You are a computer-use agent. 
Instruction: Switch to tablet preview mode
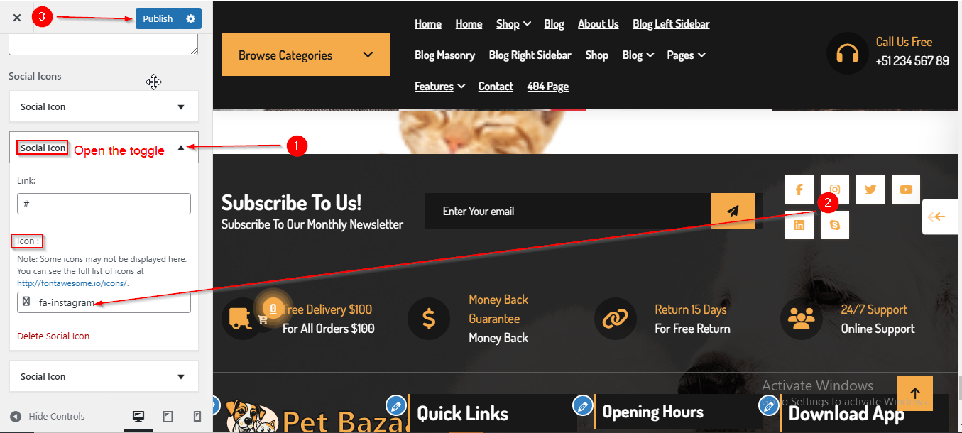[168, 417]
